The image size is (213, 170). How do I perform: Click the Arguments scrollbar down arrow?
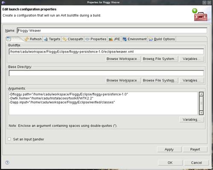(x=201, y=113)
